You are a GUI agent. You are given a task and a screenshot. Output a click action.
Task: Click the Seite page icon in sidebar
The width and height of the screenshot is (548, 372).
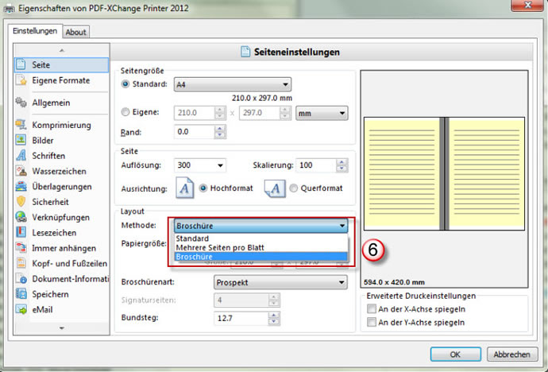[21, 64]
